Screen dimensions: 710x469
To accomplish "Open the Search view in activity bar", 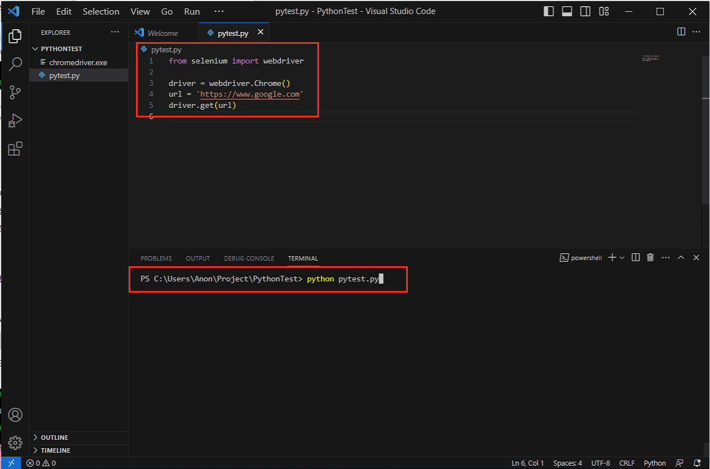I will click(x=15, y=63).
